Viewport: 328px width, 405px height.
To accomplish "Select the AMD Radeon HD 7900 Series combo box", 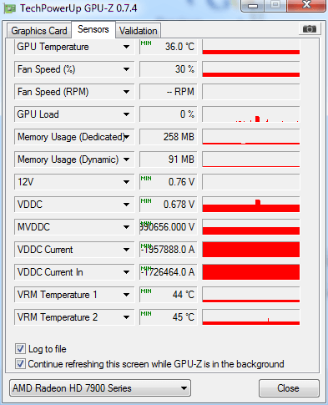I will pos(100,388).
